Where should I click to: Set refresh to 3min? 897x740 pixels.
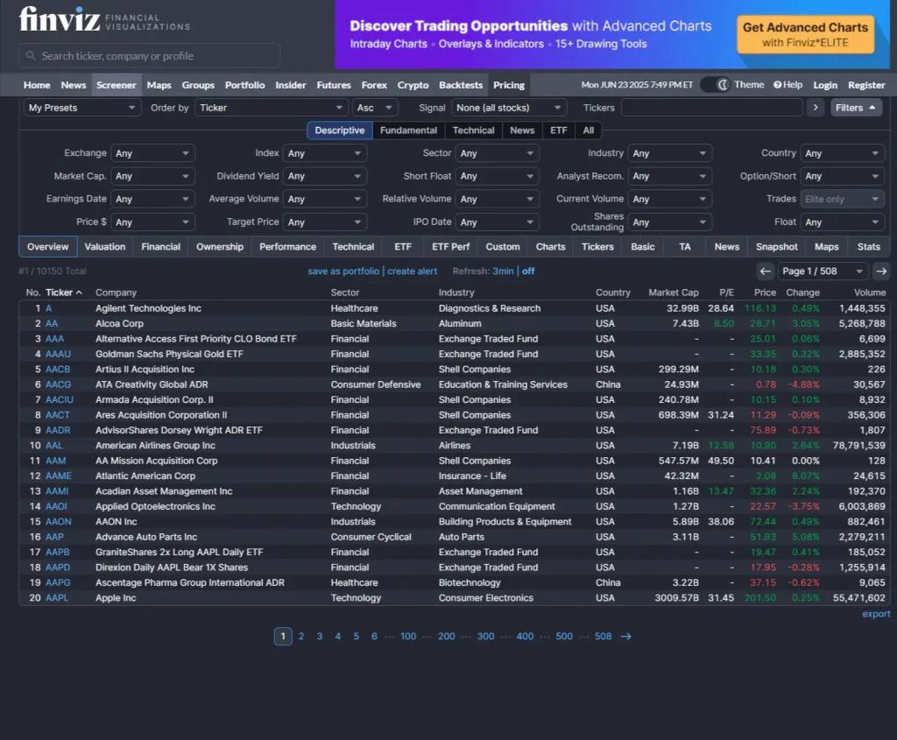click(x=503, y=271)
